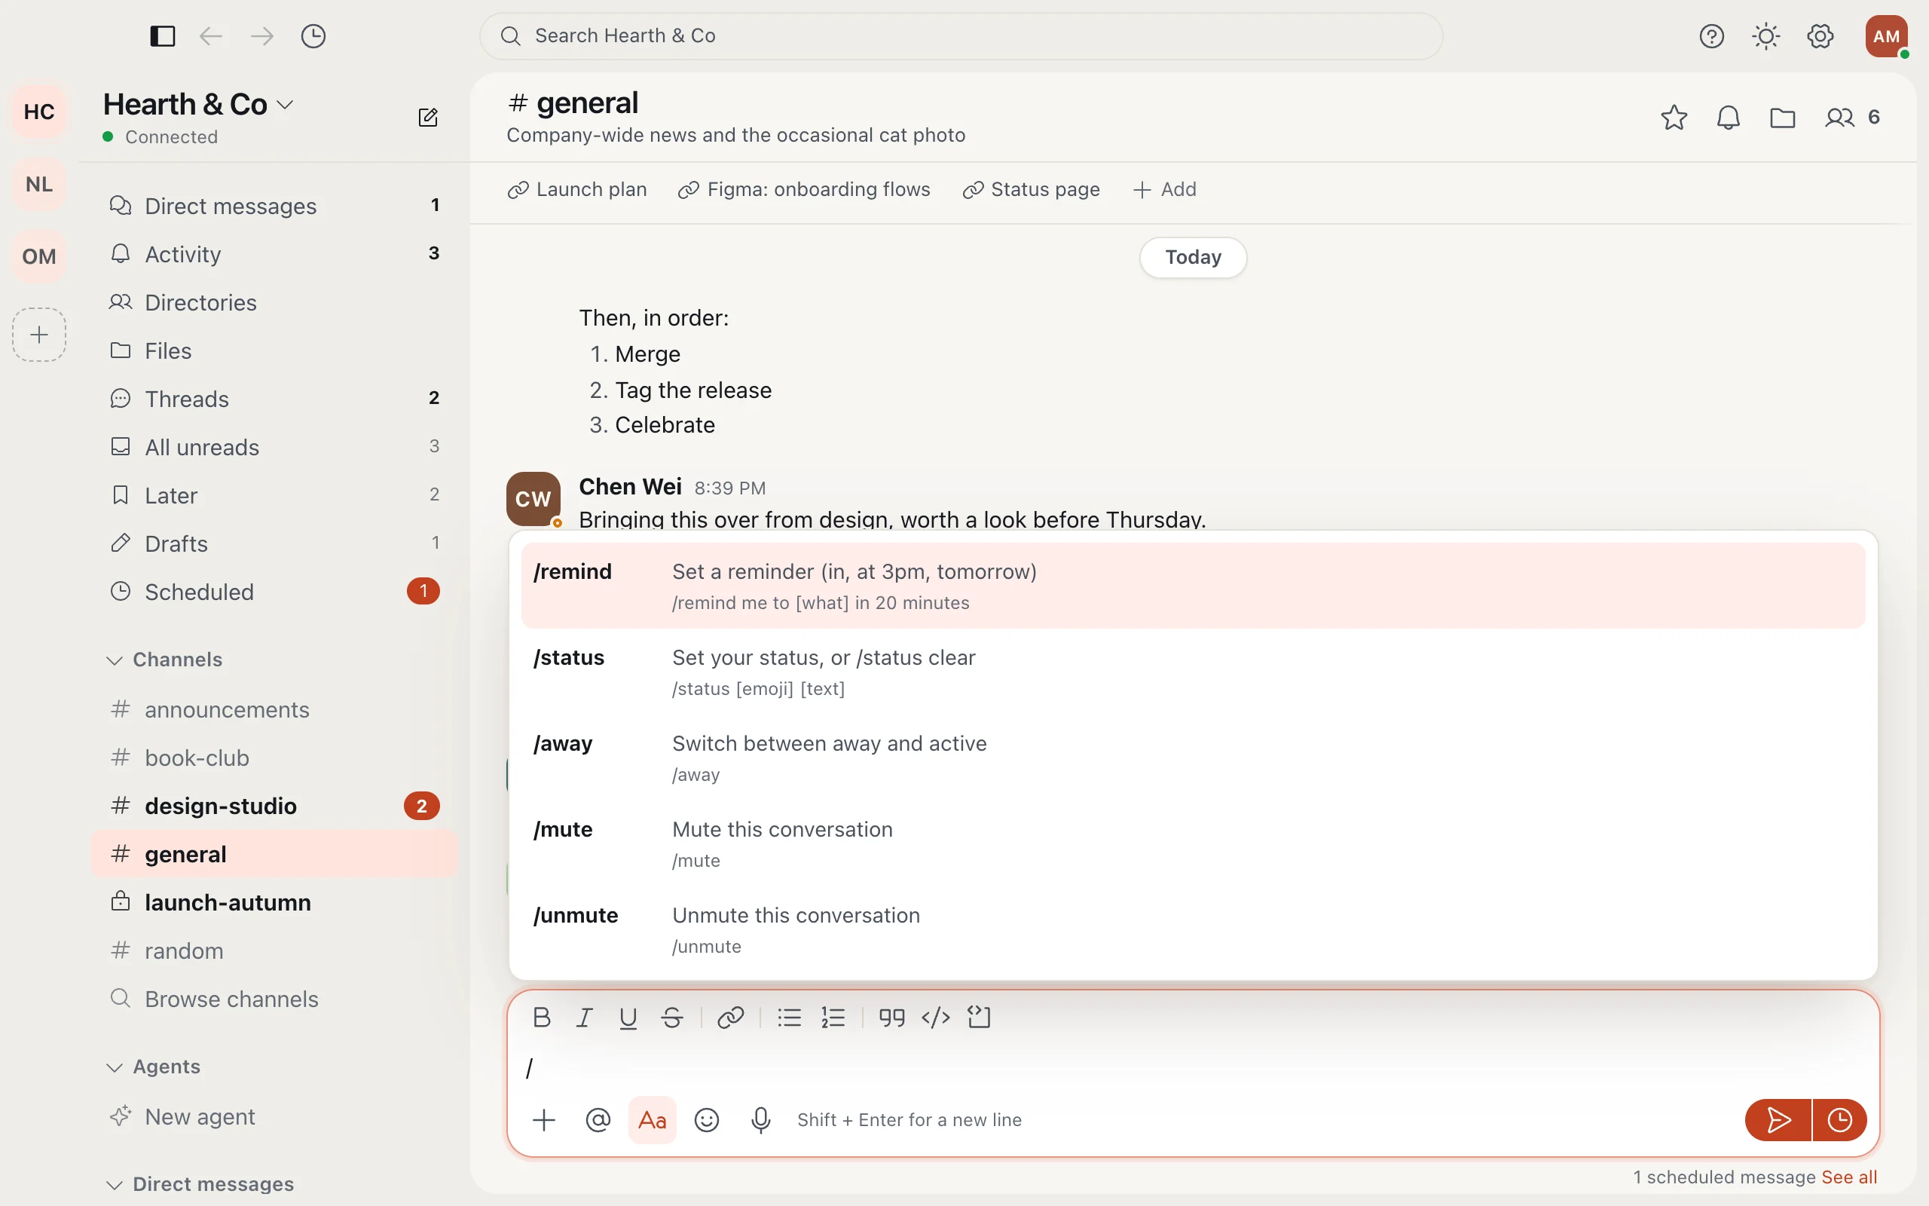1929x1206 pixels.
Task: Toggle strikethrough formatting
Action: (672, 1017)
